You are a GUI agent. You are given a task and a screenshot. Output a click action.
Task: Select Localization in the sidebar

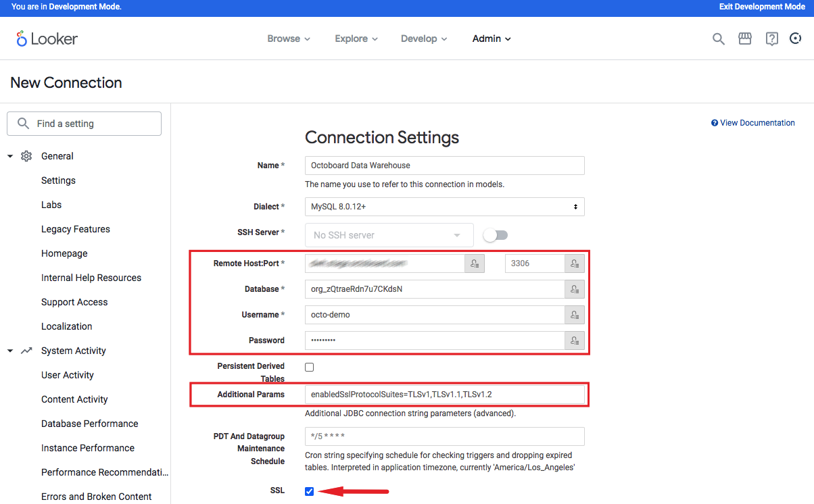click(x=66, y=326)
